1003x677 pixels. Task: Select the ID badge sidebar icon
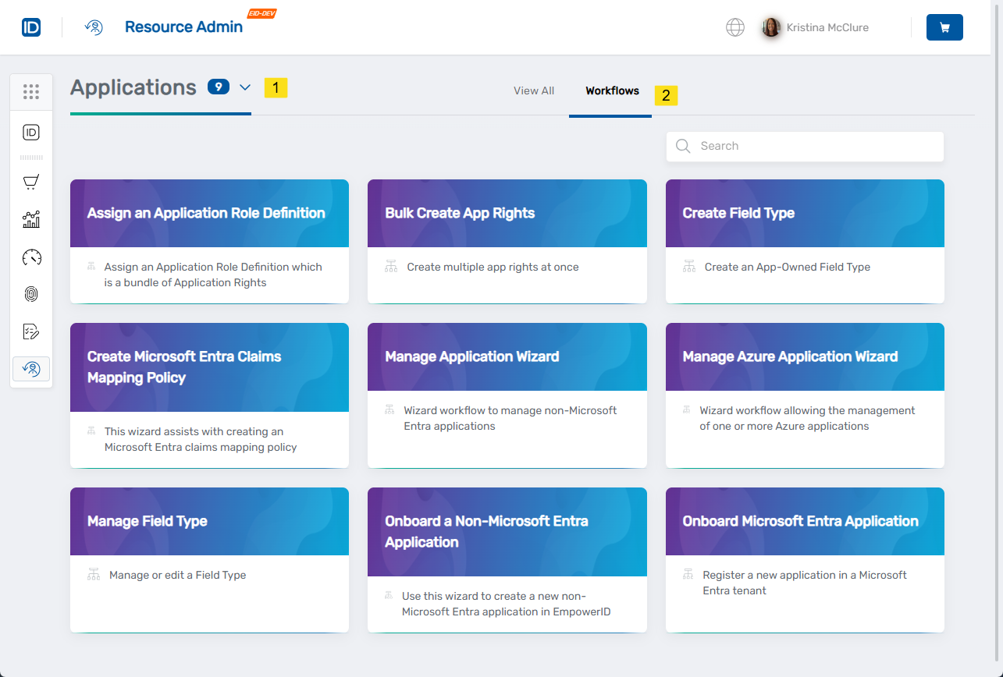(x=31, y=132)
